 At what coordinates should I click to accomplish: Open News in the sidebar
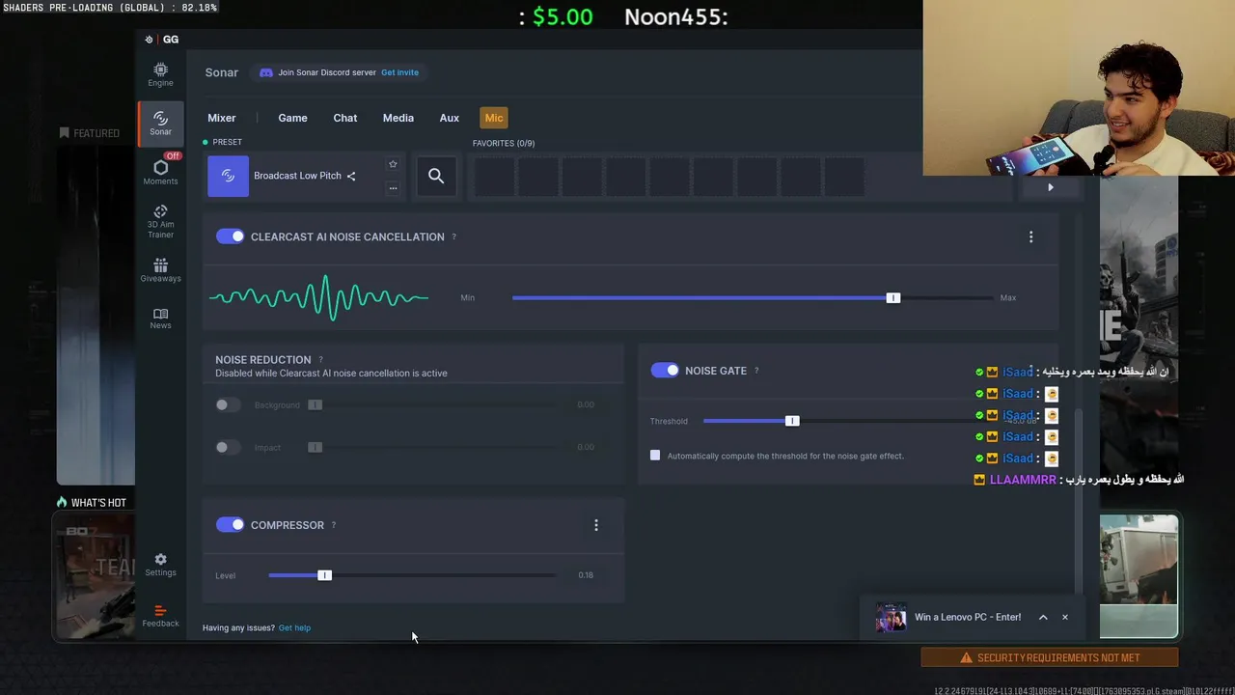(x=160, y=319)
